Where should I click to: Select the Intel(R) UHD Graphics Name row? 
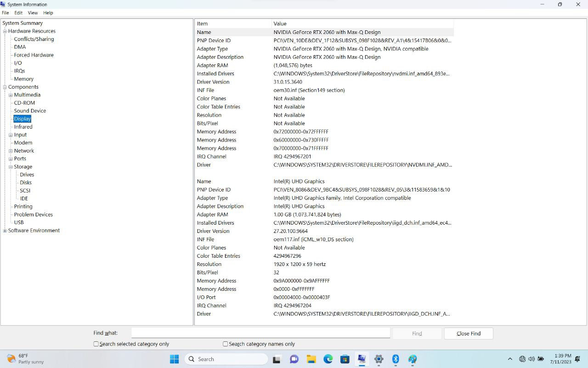(x=324, y=181)
